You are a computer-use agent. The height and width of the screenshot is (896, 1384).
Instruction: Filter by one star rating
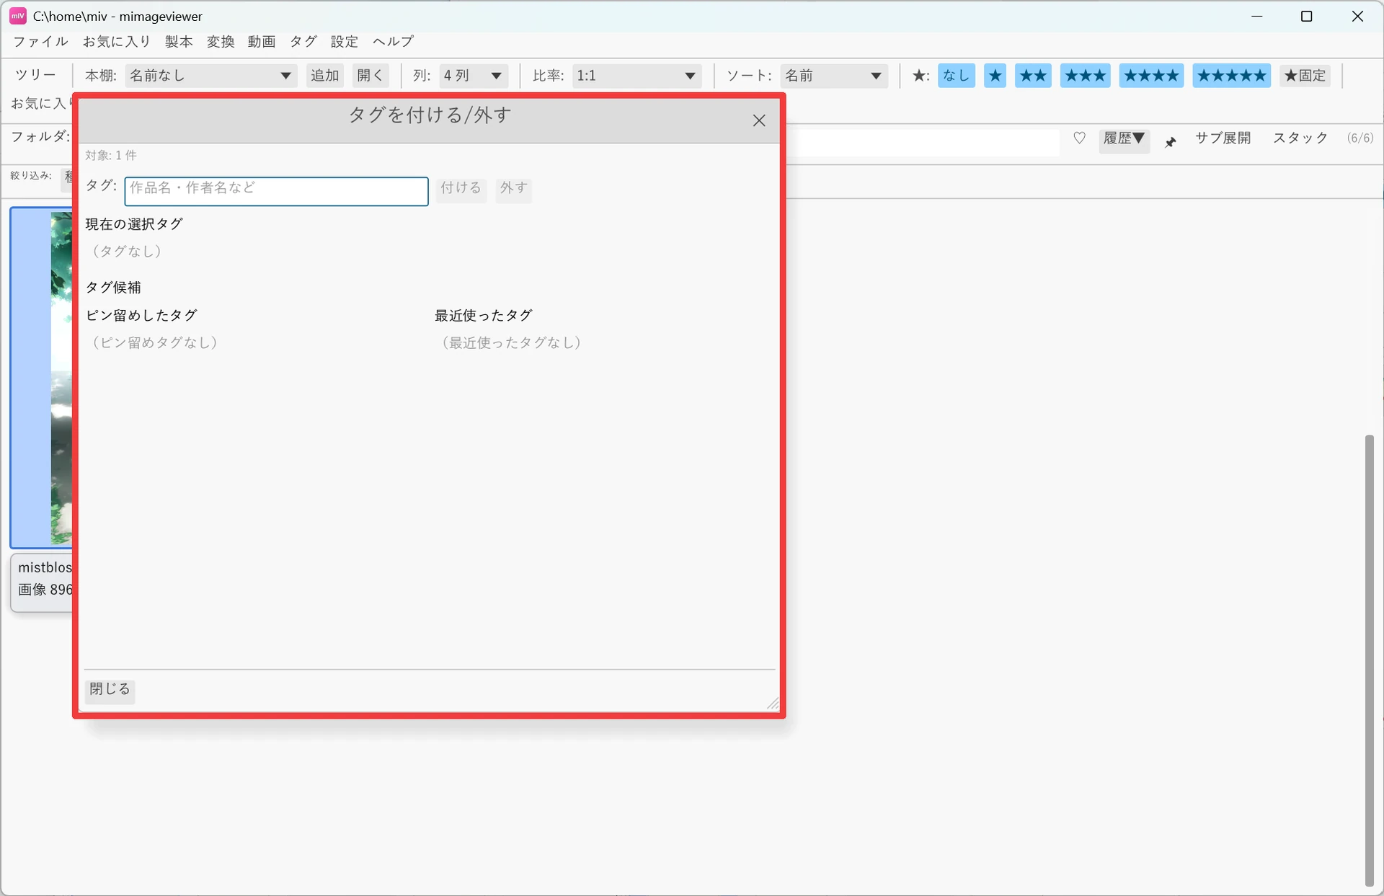[995, 76]
